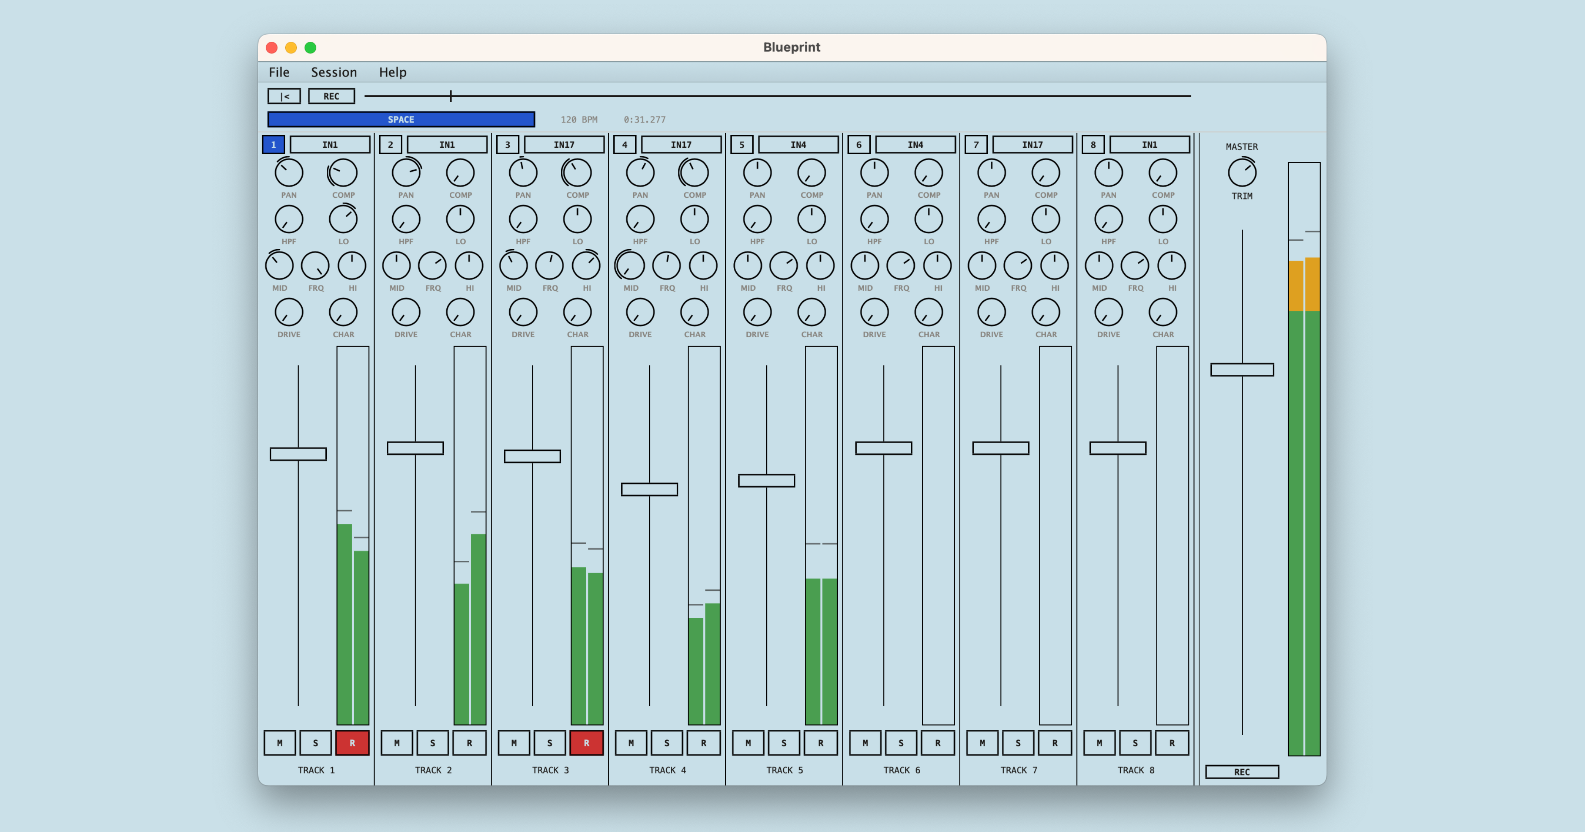Click the Track 3 HI knob
The height and width of the screenshot is (832, 1585).
click(586, 266)
